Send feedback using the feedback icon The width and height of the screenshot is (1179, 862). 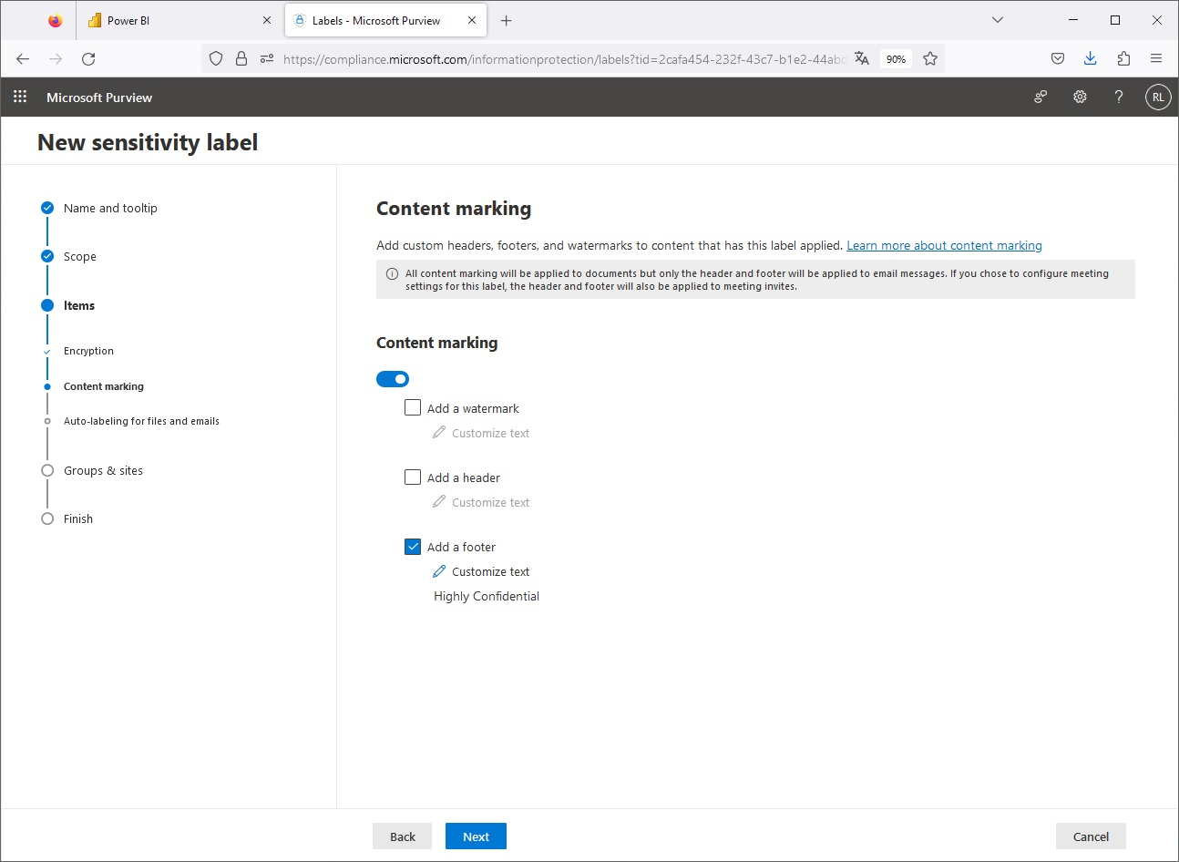coord(1040,97)
